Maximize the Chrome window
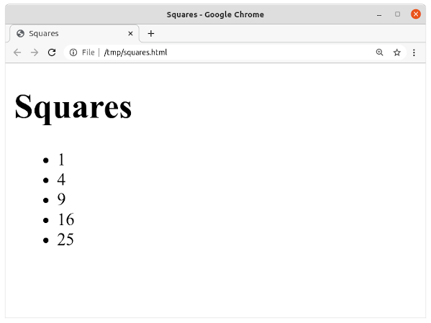The width and height of the screenshot is (431, 323). pyautogui.click(x=397, y=14)
